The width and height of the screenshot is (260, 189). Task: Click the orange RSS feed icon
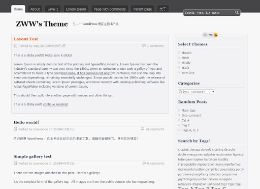[215, 35]
